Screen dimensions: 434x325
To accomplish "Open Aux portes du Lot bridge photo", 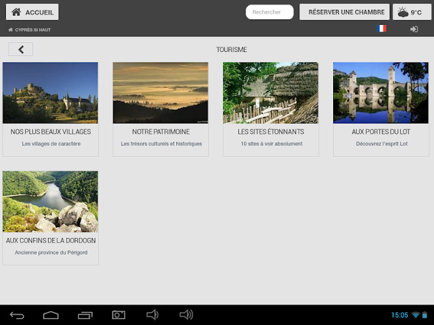I will [x=381, y=93].
